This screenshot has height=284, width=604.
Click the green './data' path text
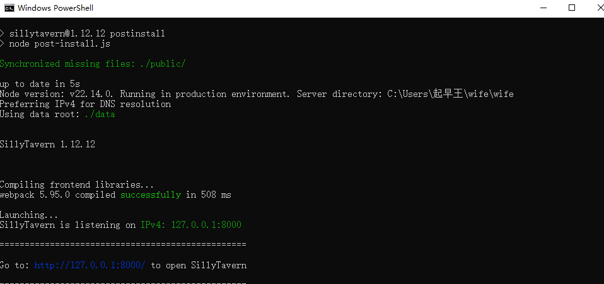[x=100, y=115]
